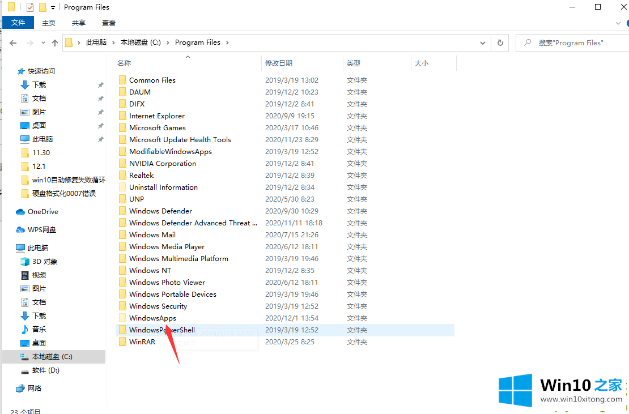Open the 硬盘格式化0007错误 sidebar folder

coord(64,194)
